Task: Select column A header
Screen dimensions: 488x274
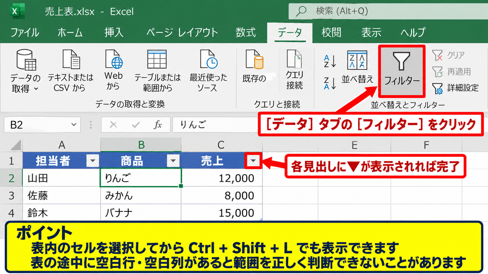Action: tap(62, 145)
